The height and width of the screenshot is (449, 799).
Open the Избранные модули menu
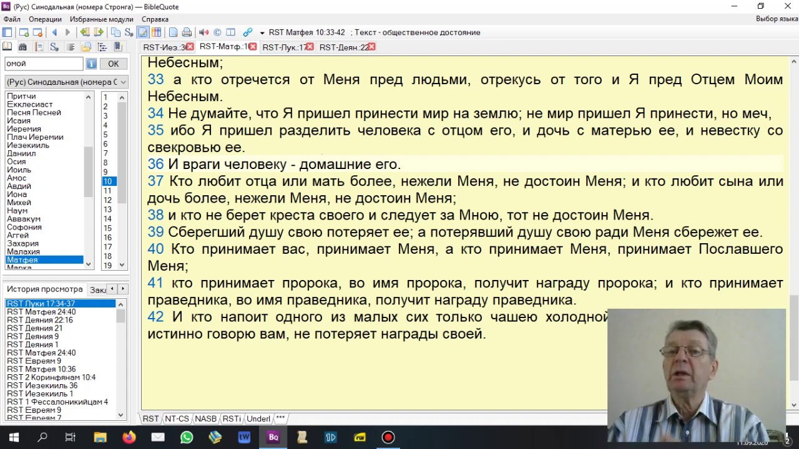[x=101, y=19]
